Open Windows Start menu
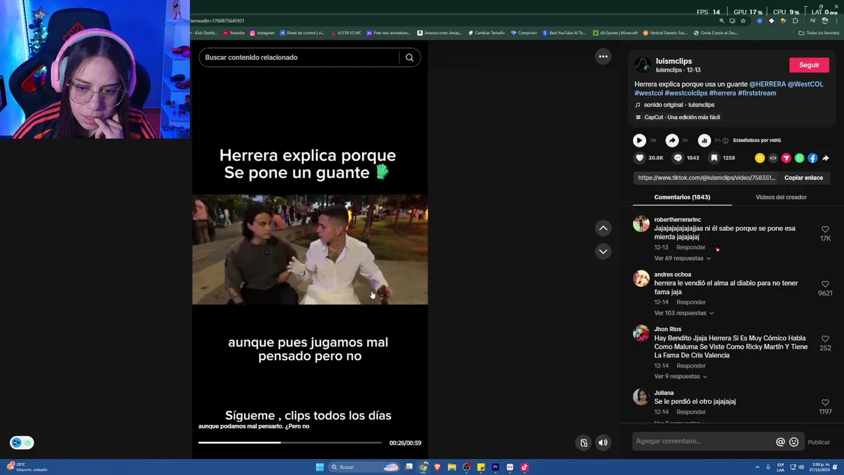 (320, 467)
